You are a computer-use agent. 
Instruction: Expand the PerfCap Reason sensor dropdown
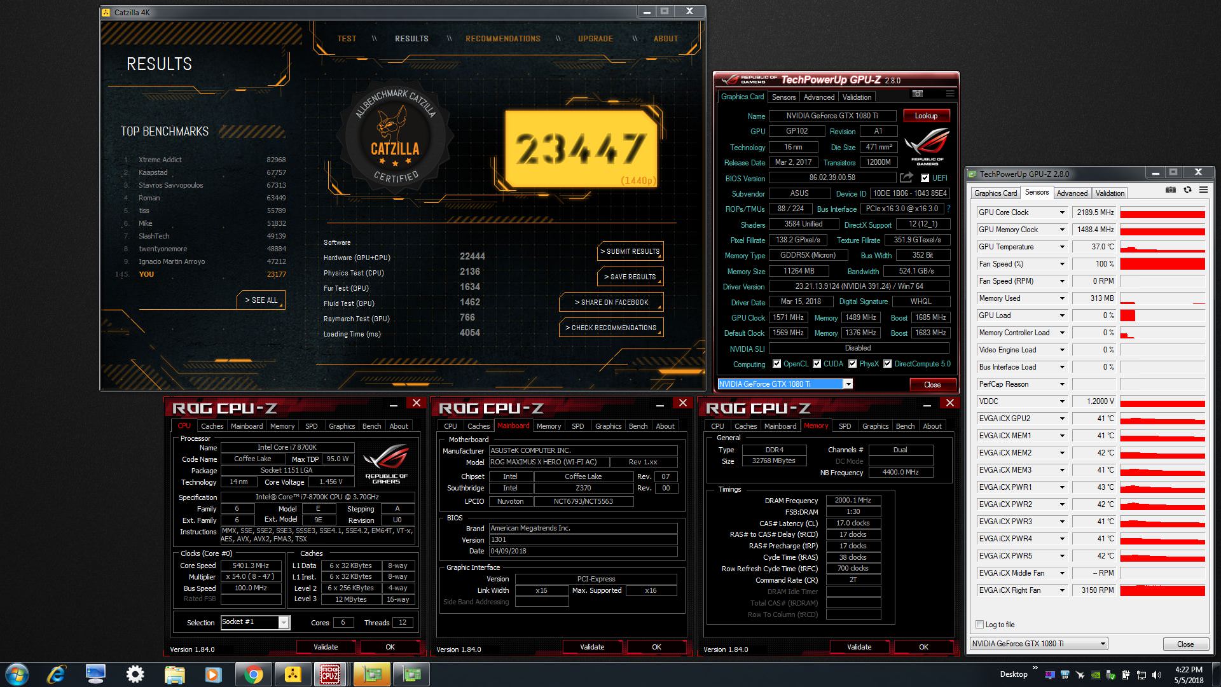coord(1061,384)
